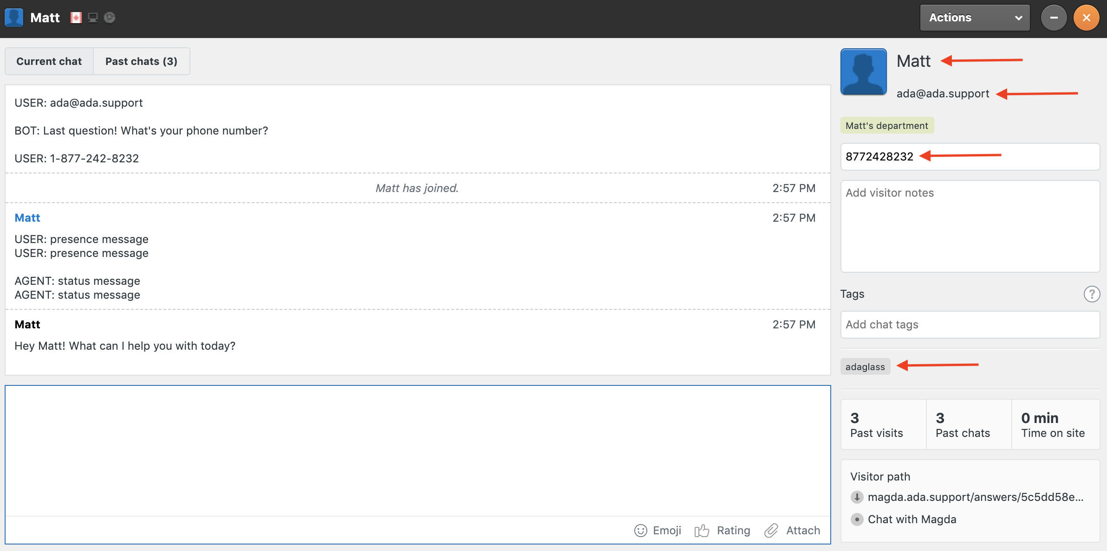Click the Chrome browser icon in header
The width and height of the screenshot is (1107, 551).
pos(110,18)
